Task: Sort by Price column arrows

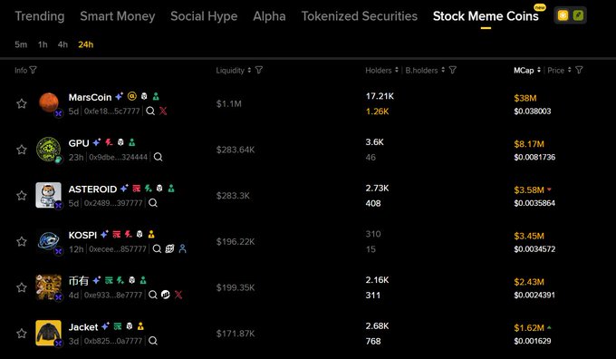Action: pos(569,70)
